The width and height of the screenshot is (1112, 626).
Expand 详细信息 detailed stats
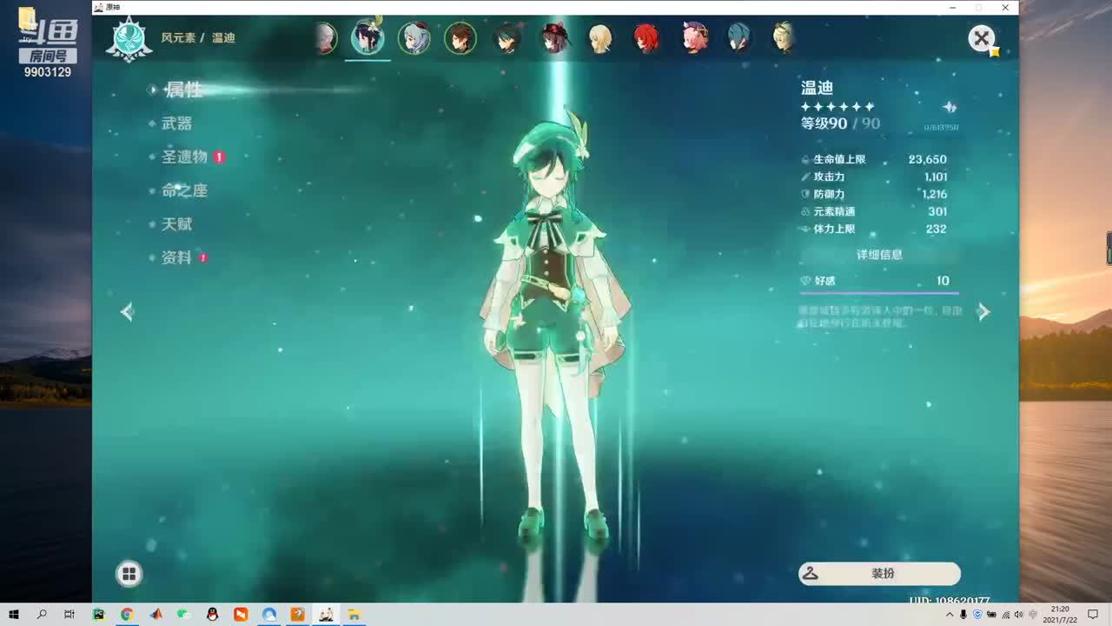(x=879, y=255)
